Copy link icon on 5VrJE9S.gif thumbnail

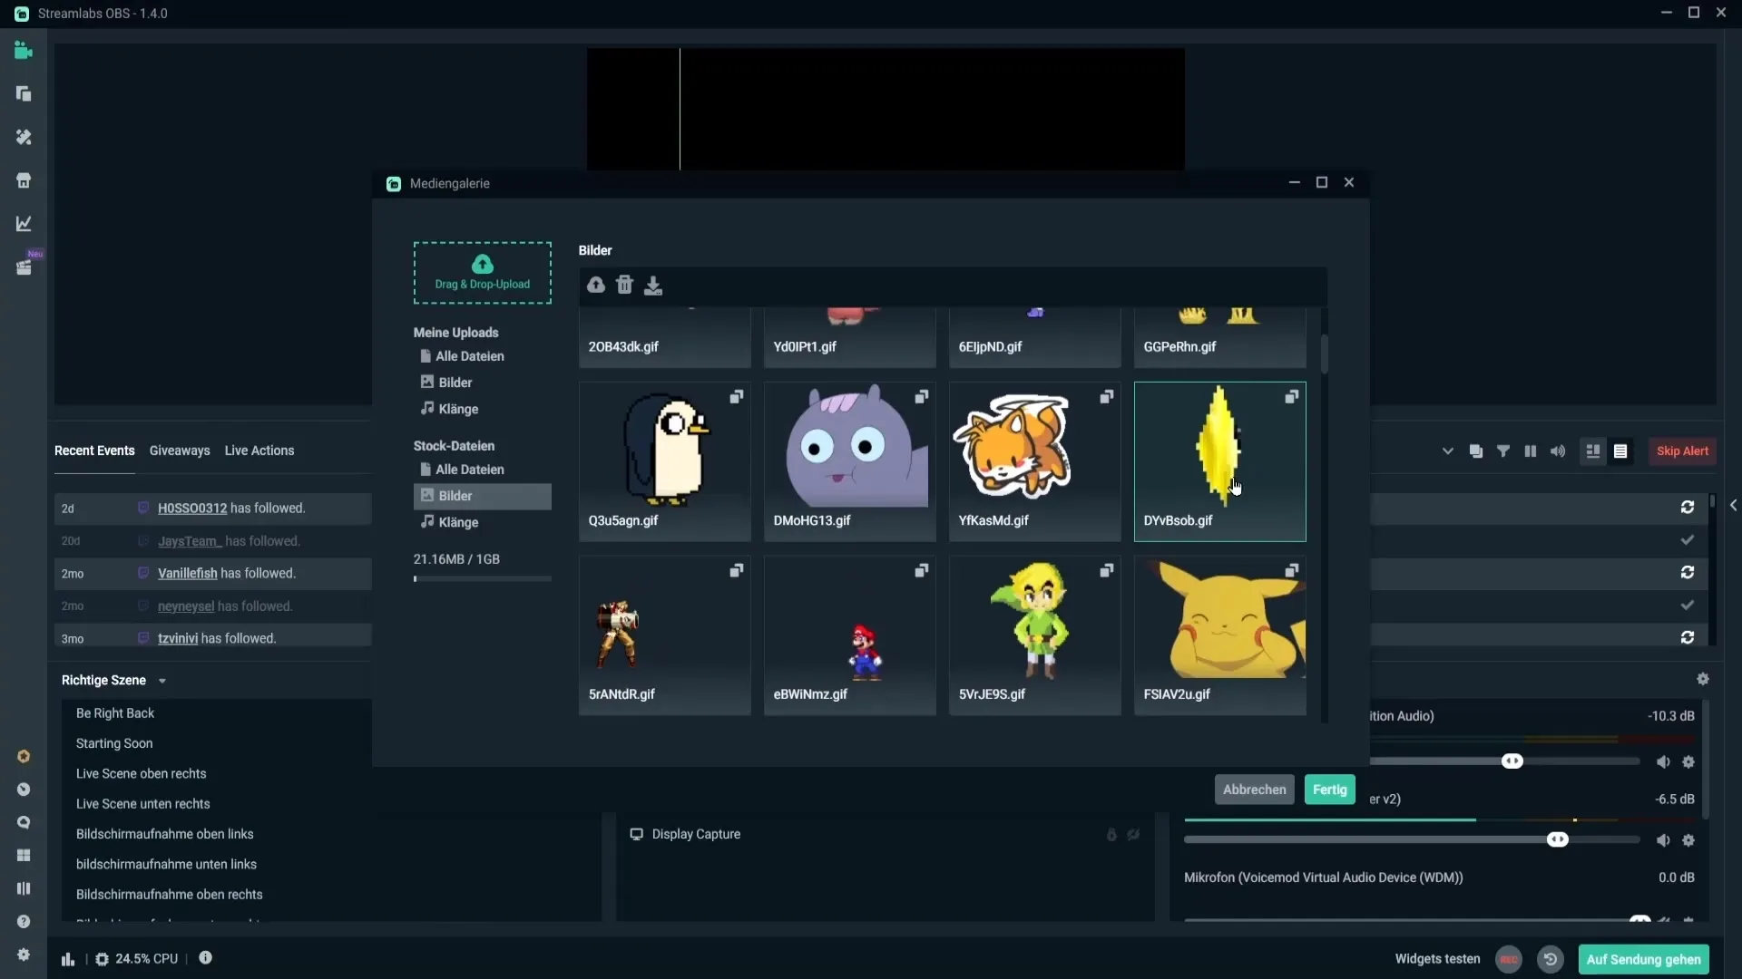(1107, 570)
